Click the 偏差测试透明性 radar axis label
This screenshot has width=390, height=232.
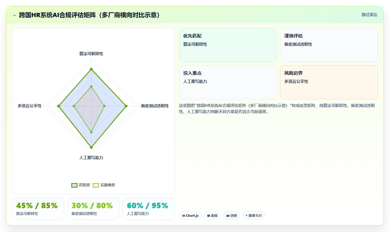click(155, 106)
